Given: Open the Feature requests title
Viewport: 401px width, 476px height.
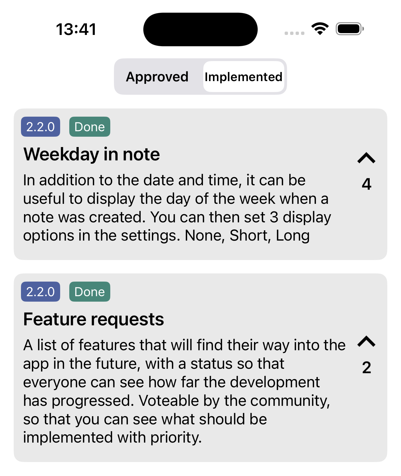Looking at the screenshot, I should pyautogui.click(x=94, y=319).
